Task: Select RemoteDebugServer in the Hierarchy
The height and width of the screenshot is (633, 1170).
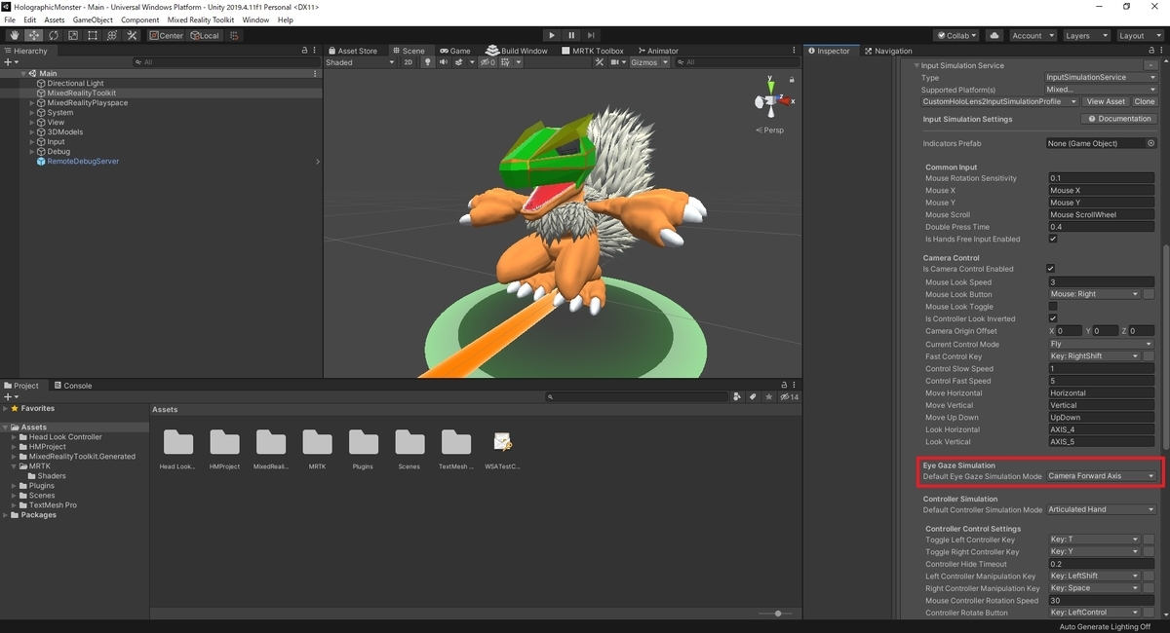Action: 83,162
